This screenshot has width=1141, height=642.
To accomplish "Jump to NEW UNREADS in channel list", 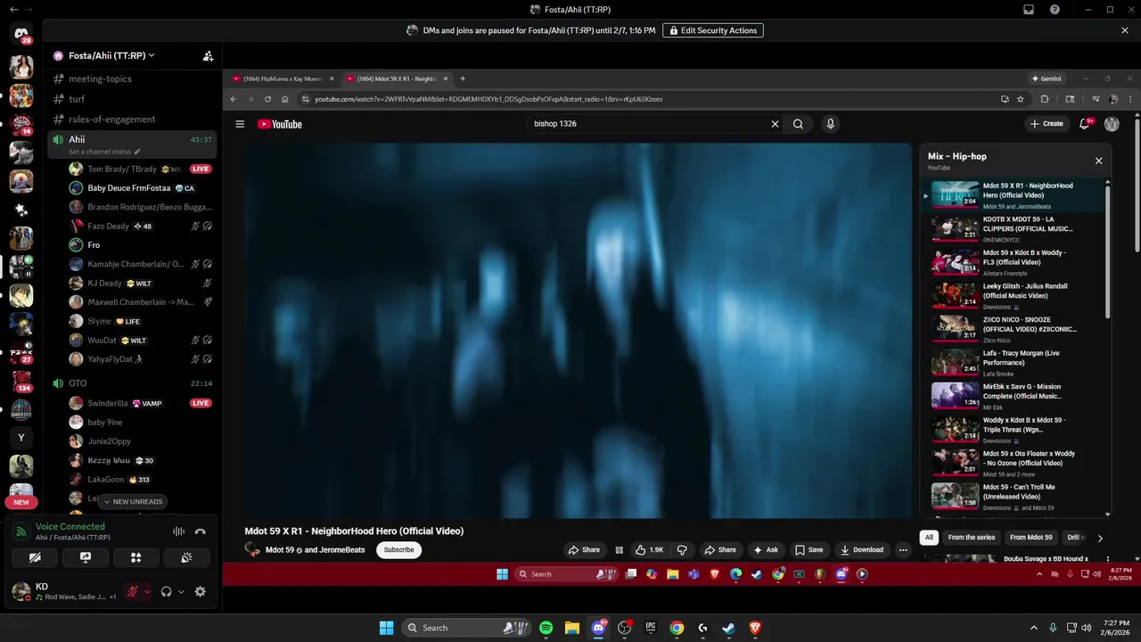I will tap(133, 501).
